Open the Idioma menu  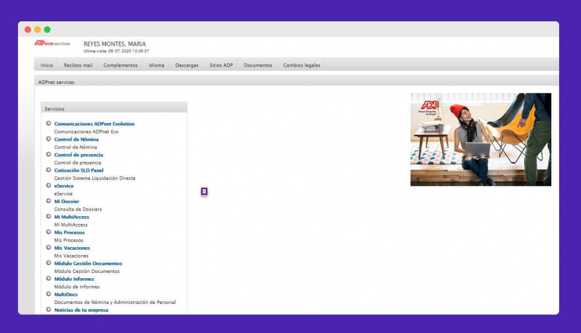(x=156, y=65)
